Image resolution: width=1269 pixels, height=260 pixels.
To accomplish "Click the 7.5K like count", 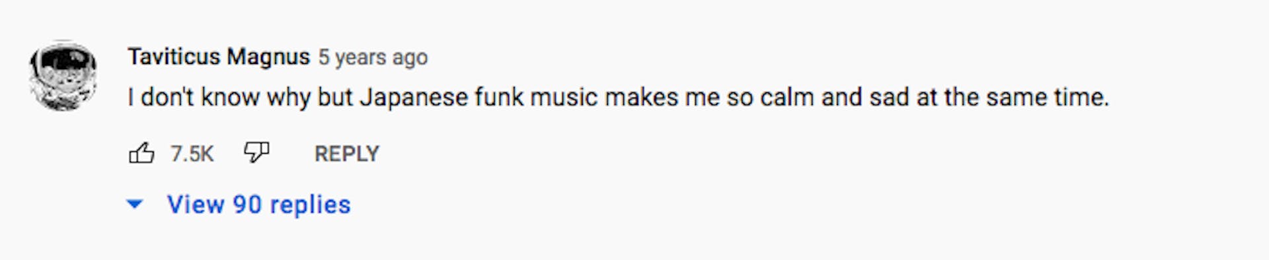I will tap(192, 154).
